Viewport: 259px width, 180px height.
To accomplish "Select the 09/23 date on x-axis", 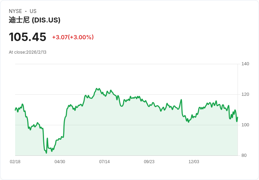I will [149, 162].
